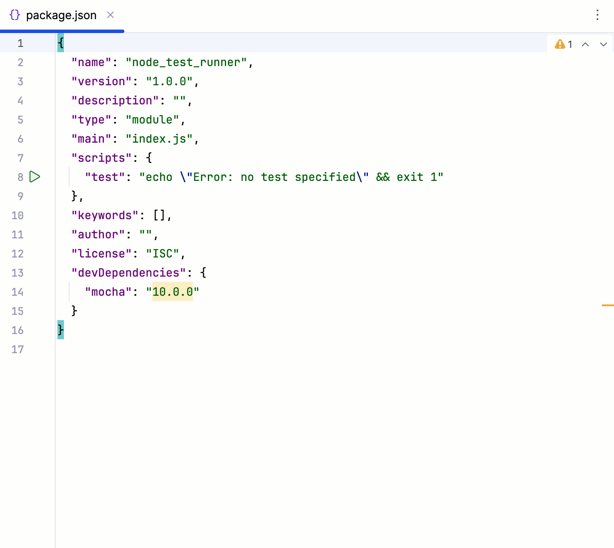Click the highlighted closing brace on line 16
The image size is (614, 548).
(60, 330)
